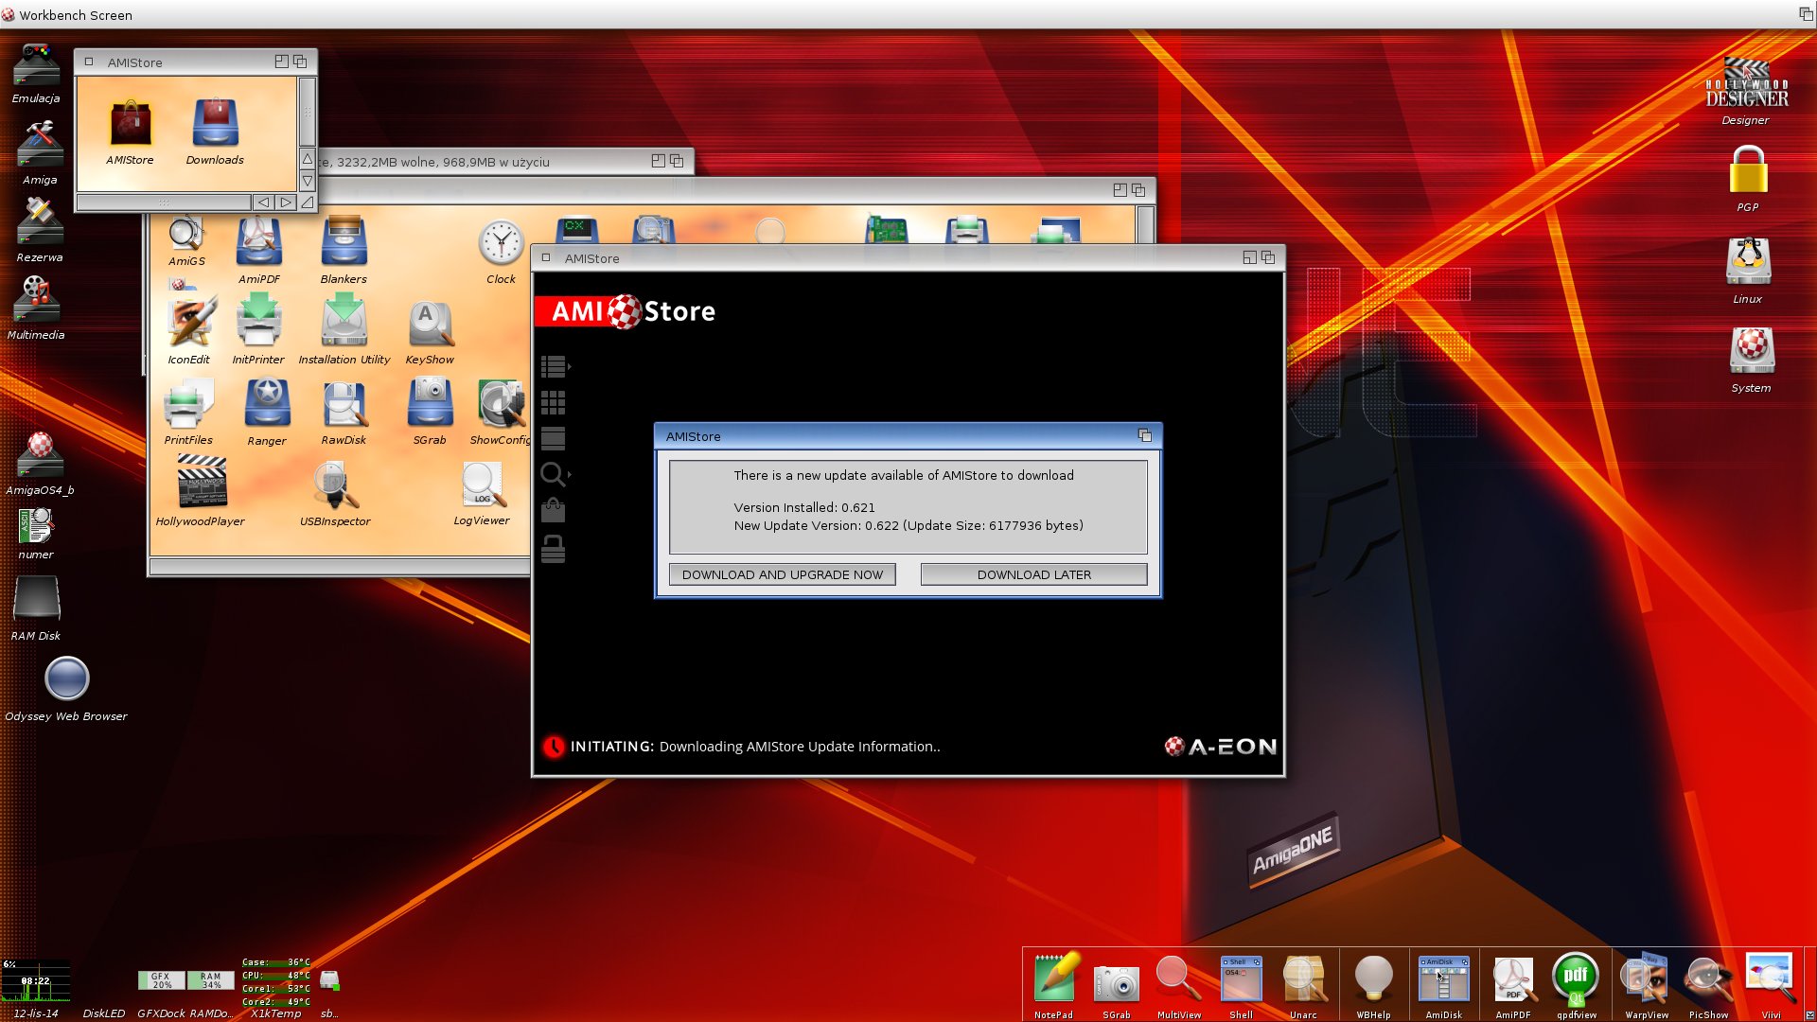Open AmiPDF in the Utilities window
The width and height of the screenshot is (1817, 1022).
point(259,252)
